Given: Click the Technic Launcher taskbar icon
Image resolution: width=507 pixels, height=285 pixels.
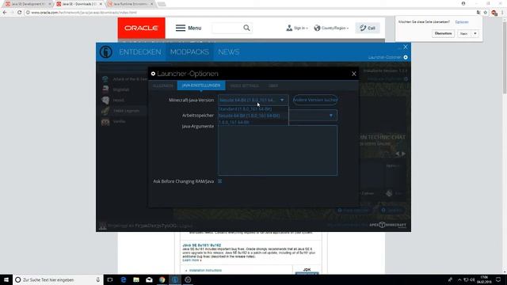Looking at the screenshot, I should click(175, 279).
